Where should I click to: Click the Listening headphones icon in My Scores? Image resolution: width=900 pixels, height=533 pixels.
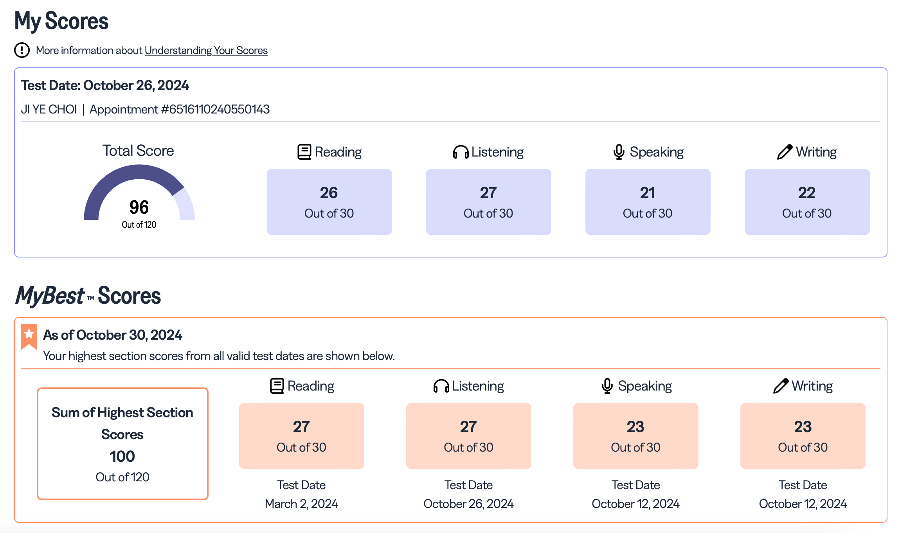click(x=461, y=152)
